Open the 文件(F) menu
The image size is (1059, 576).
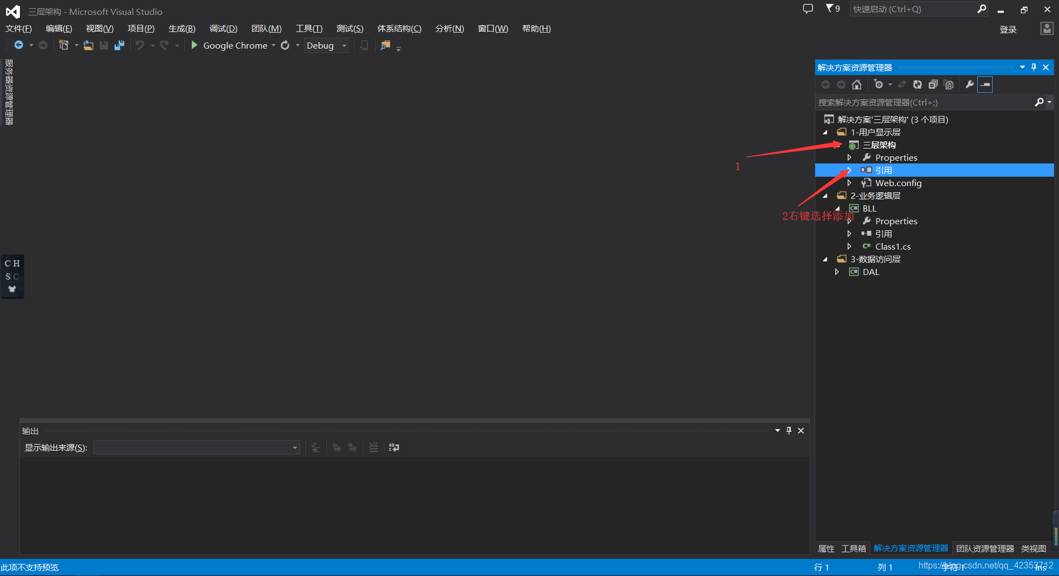coord(19,29)
